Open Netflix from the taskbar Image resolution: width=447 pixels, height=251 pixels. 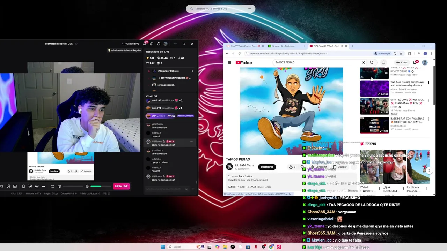[256, 247]
